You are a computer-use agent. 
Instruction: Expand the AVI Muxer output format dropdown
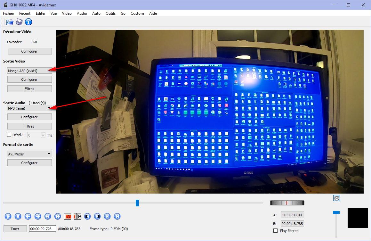click(x=29, y=154)
